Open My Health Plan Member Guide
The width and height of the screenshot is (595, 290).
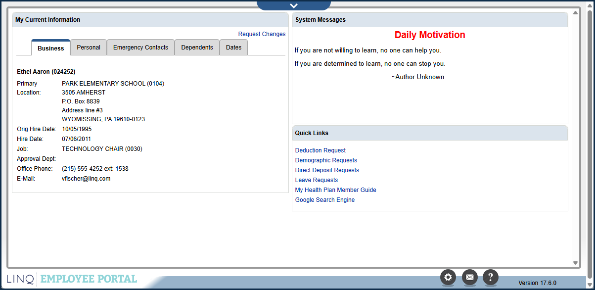(335, 190)
